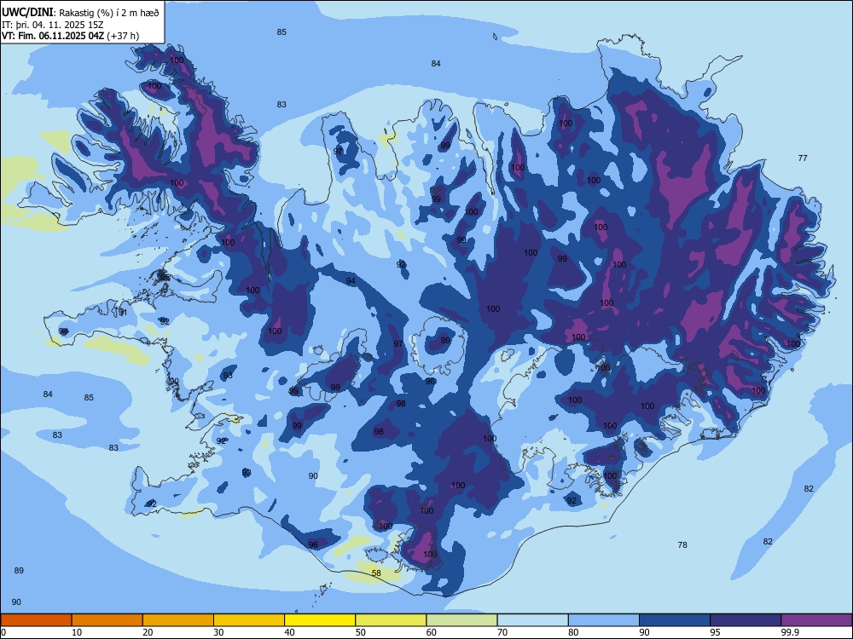Click the '60' legend tick label

(432, 632)
